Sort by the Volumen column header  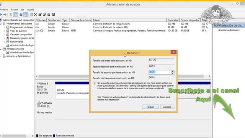click(41, 20)
